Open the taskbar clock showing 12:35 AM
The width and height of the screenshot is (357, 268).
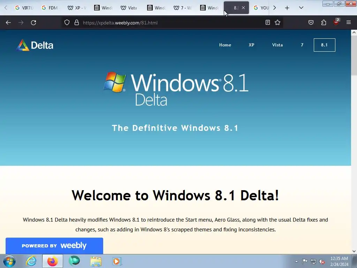pos(339,261)
